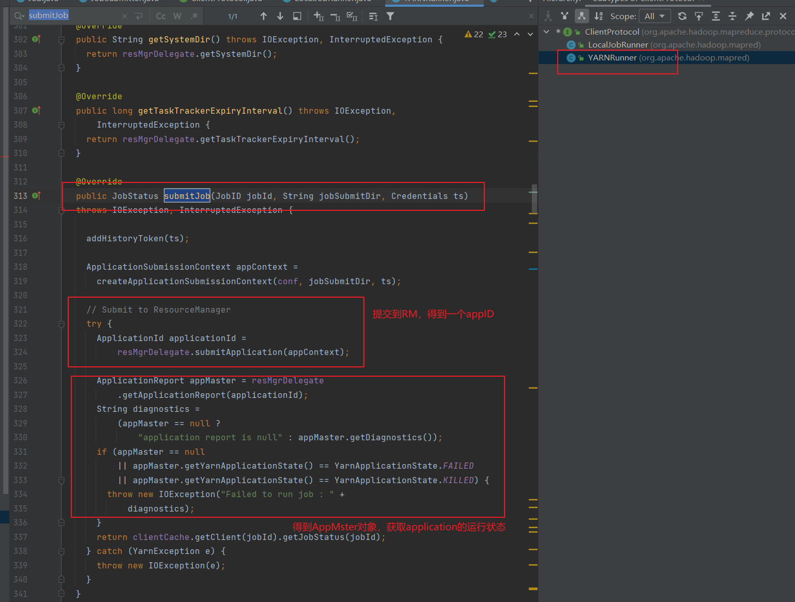Add selection for next occurrence

[318, 16]
